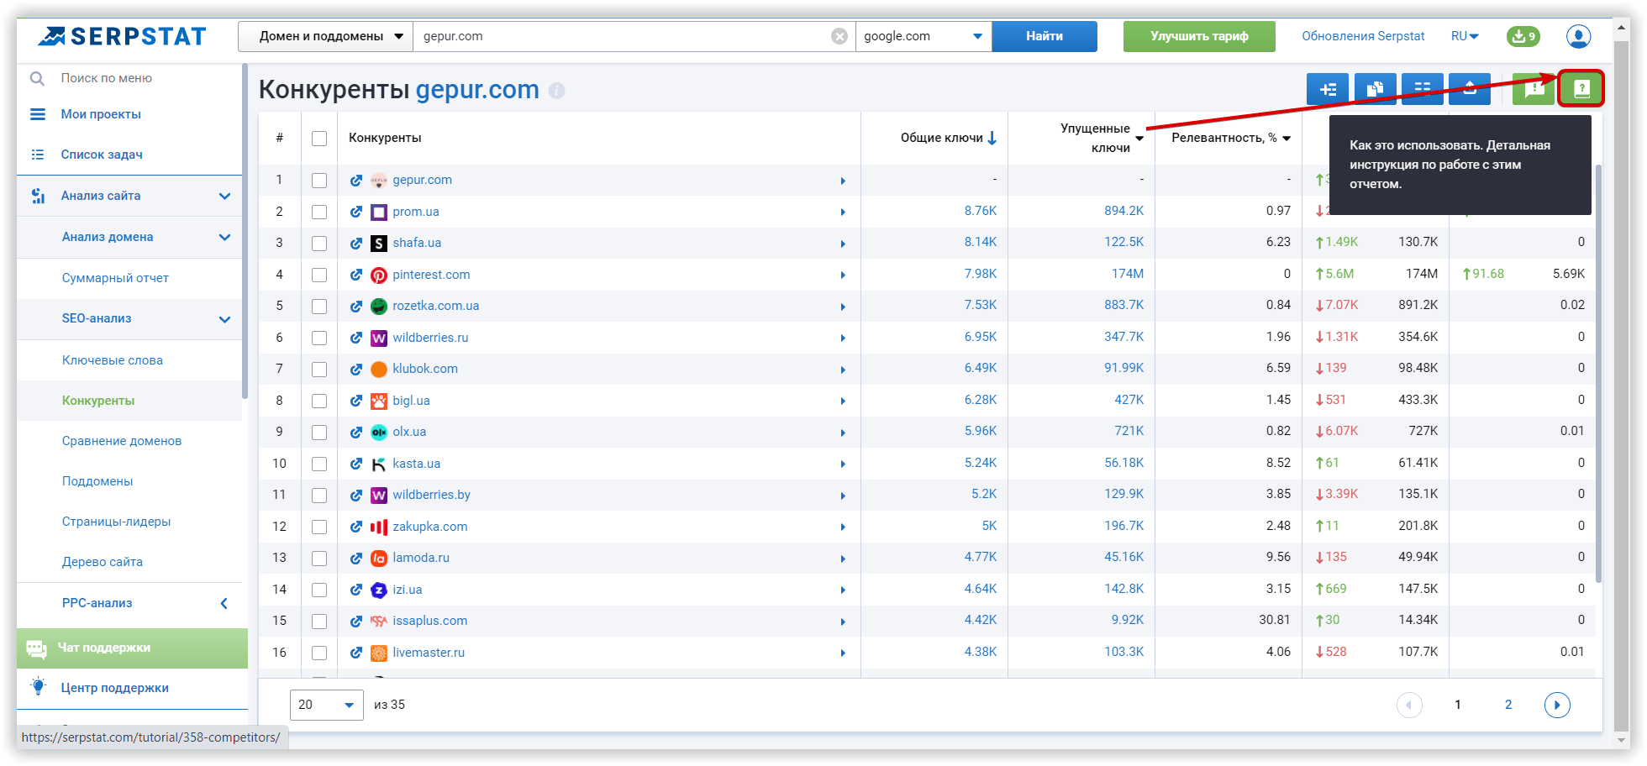Image resolution: width=1647 pixels, height=766 pixels.
Task: Clear the gepur.com search field
Action: coord(839,36)
